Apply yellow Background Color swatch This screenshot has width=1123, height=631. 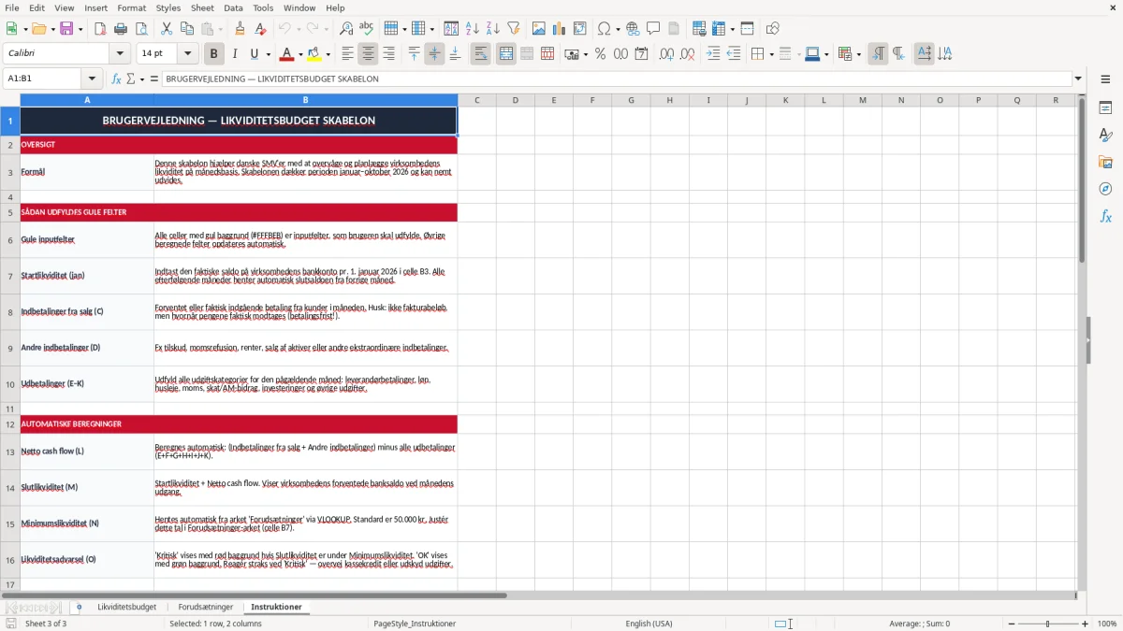pos(314,54)
